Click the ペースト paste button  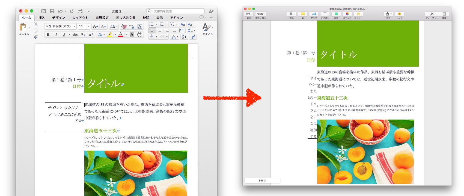pos(23,27)
